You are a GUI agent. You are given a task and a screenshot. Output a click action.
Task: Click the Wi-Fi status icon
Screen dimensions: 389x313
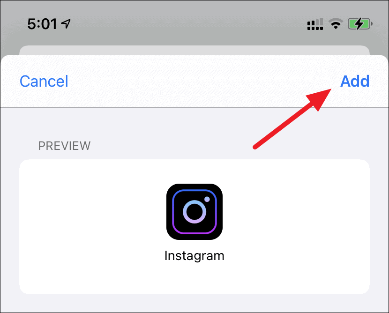(336, 24)
